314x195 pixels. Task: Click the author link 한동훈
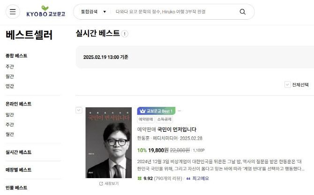tap(143, 138)
